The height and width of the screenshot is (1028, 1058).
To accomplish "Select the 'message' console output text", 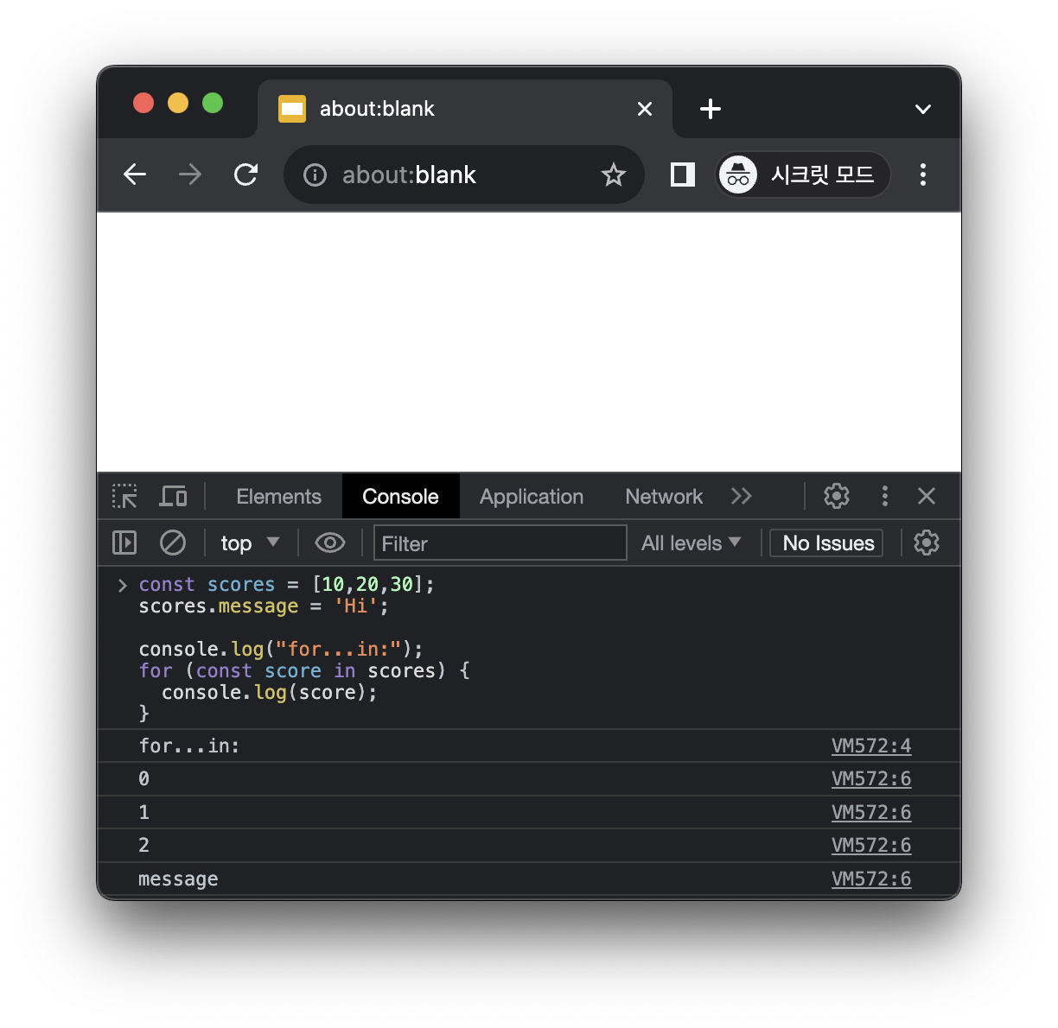I will [178, 879].
